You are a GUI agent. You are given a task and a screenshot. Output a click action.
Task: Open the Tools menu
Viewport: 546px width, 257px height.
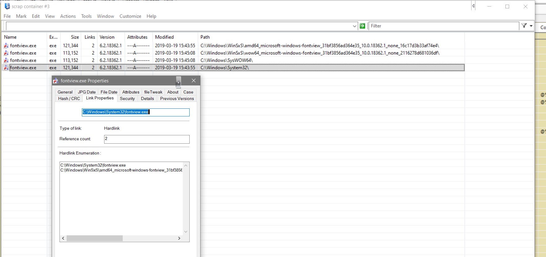[x=86, y=16]
